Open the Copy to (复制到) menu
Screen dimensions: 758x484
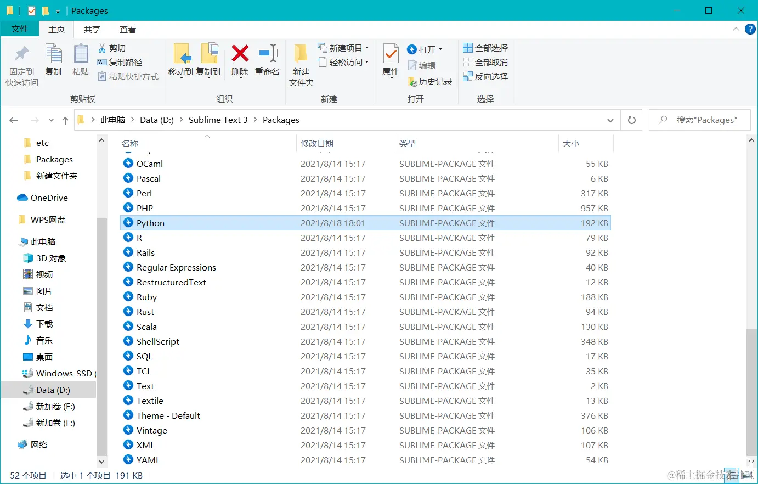tap(208, 61)
